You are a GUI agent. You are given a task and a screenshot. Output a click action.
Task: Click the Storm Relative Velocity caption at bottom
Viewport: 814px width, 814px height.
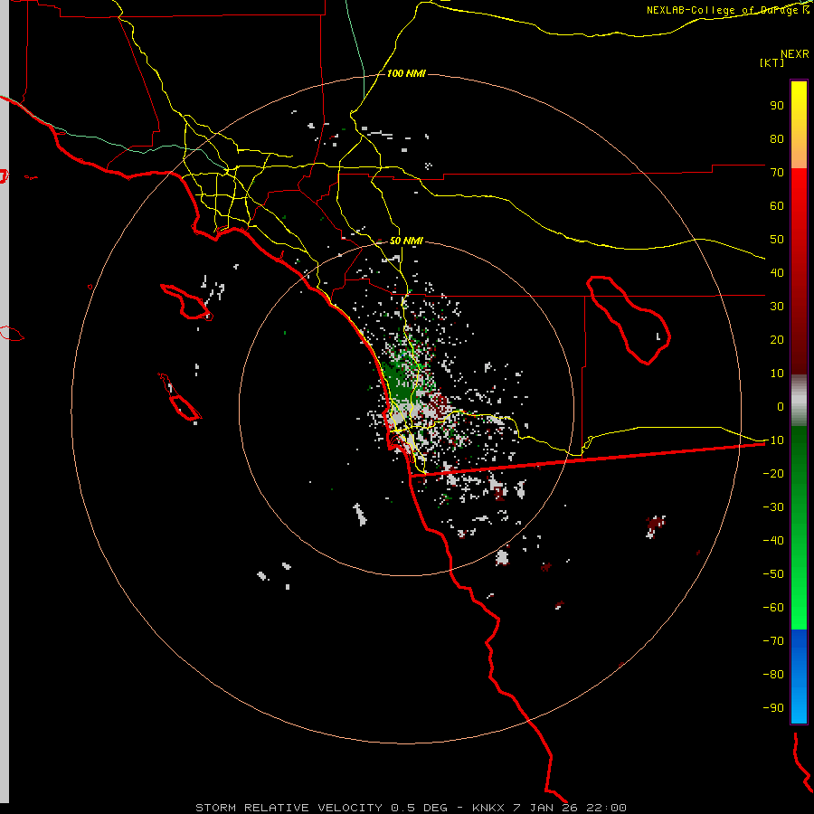point(411,808)
